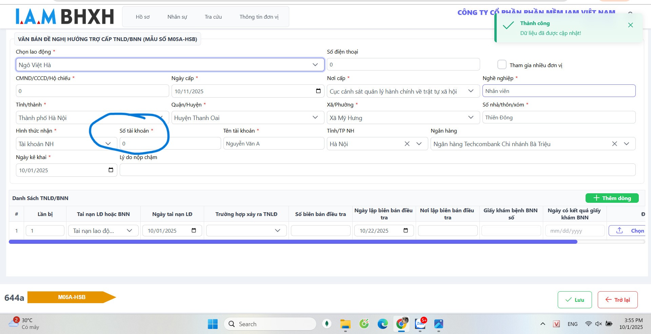
Task: Focus the Tên tài khoản field
Action: [x=274, y=143]
